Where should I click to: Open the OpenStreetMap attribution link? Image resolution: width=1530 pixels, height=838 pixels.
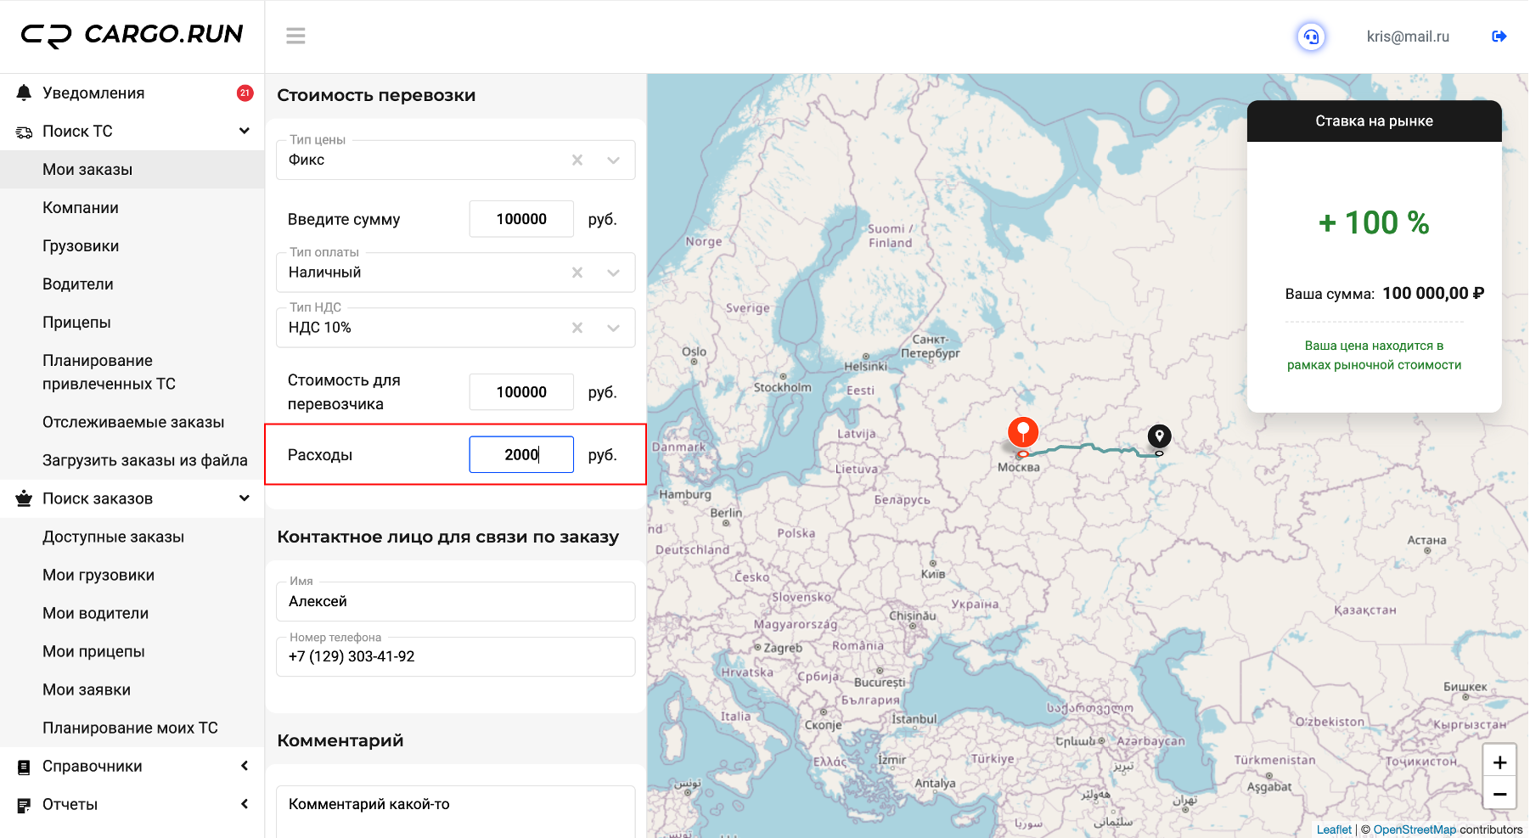click(x=1415, y=830)
